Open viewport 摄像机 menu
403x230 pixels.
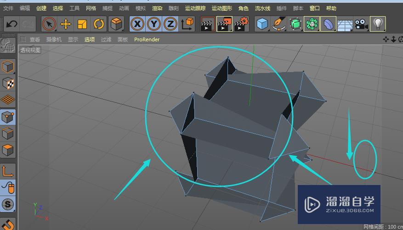[54, 39]
